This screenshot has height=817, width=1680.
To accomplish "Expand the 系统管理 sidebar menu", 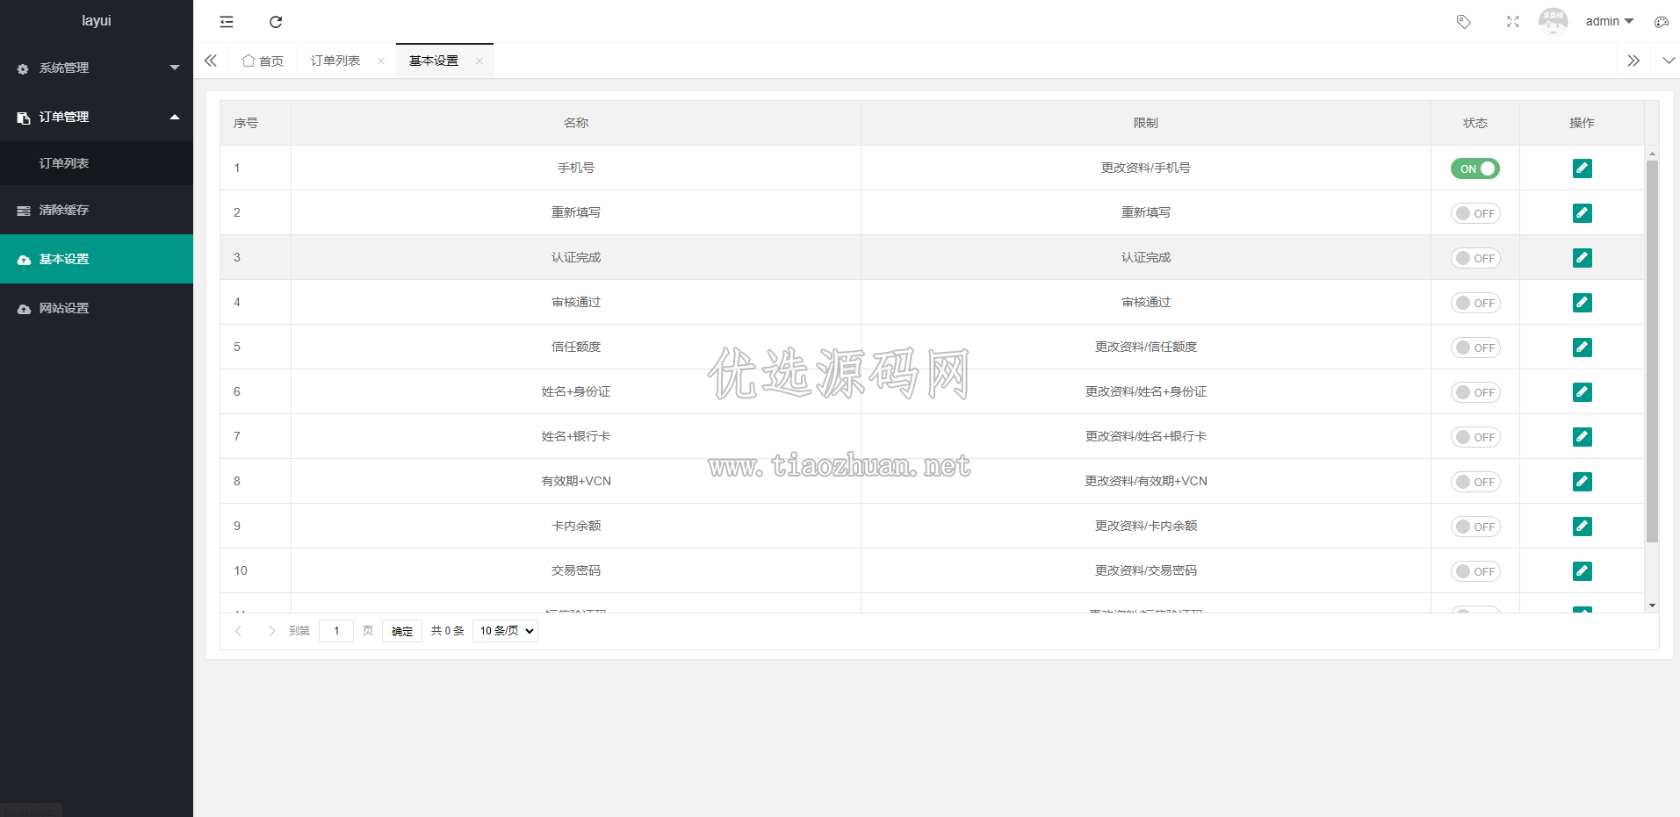I will (97, 68).
